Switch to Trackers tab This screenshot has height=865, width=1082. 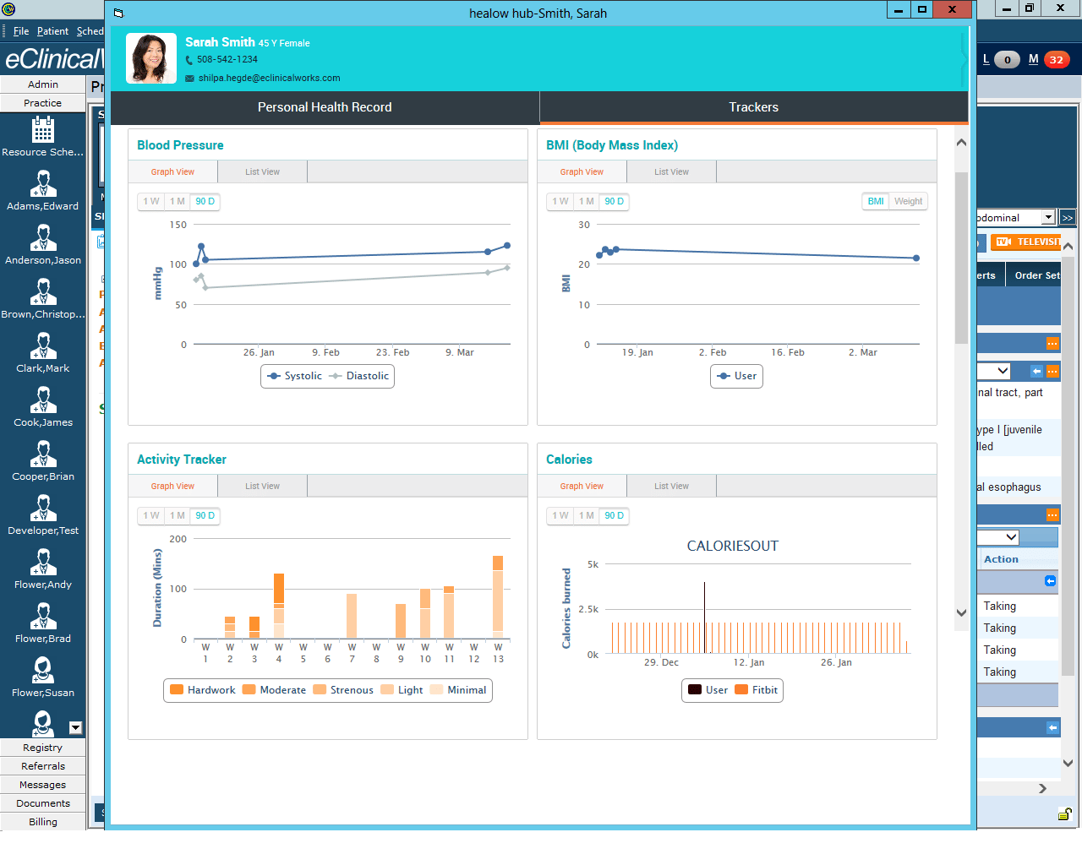[x=754, y=107]
